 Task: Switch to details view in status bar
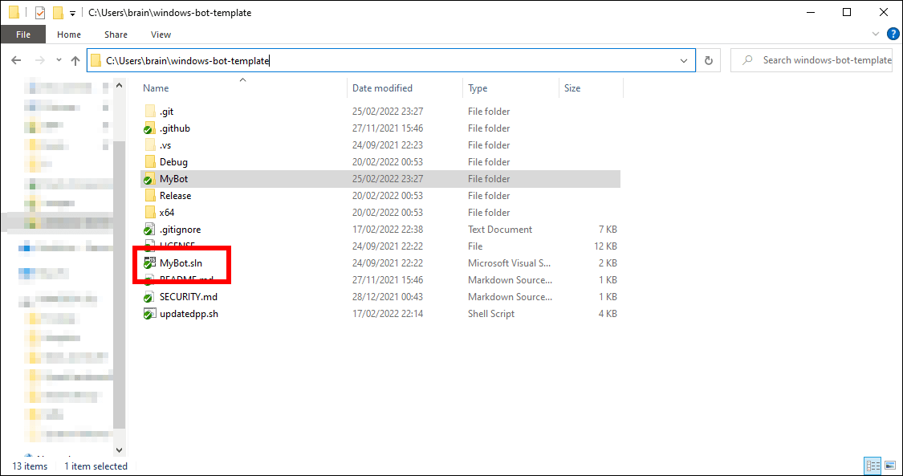pyautogui.click(x=872, y=466)
